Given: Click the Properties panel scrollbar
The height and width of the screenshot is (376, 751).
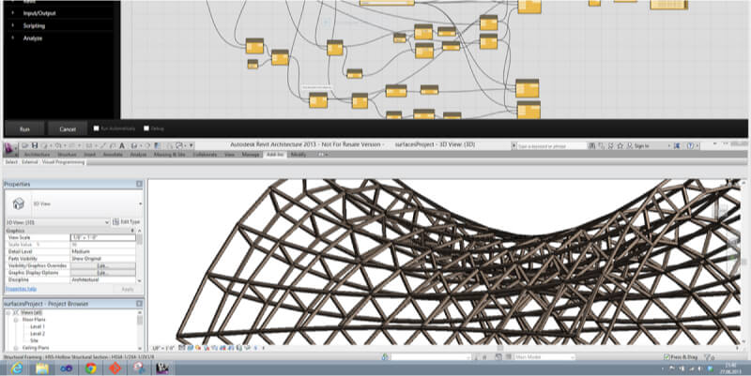Looking at the screenshot, I should click(139, 255).
